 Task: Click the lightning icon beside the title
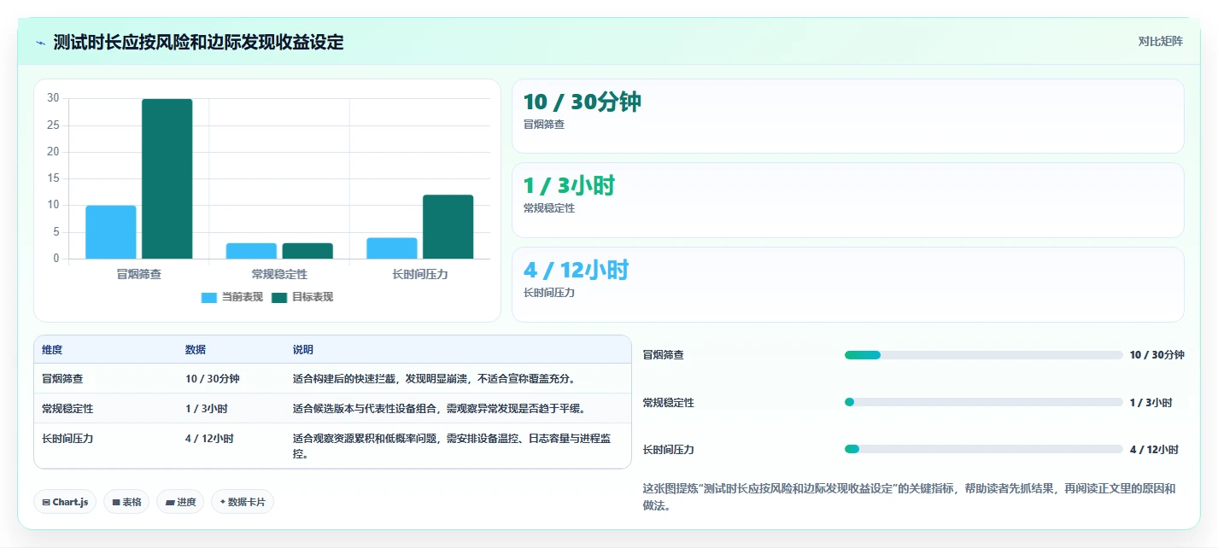coord(40,43)
